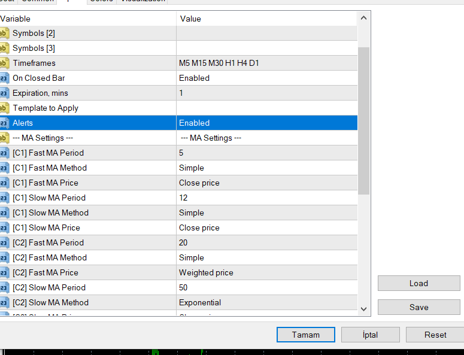The width and height of the screenshot is (464, 355).
Task: Open the [C2] Fast MA Price Weighted price dropdown
Action: click(x=266, y=272)
